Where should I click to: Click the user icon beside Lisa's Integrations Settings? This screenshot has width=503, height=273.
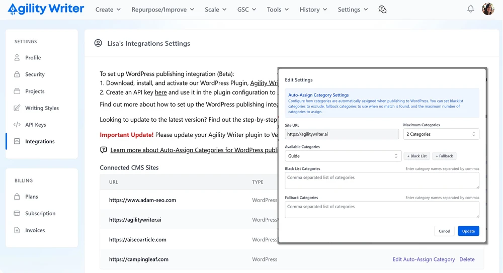(x=98, y=43)
